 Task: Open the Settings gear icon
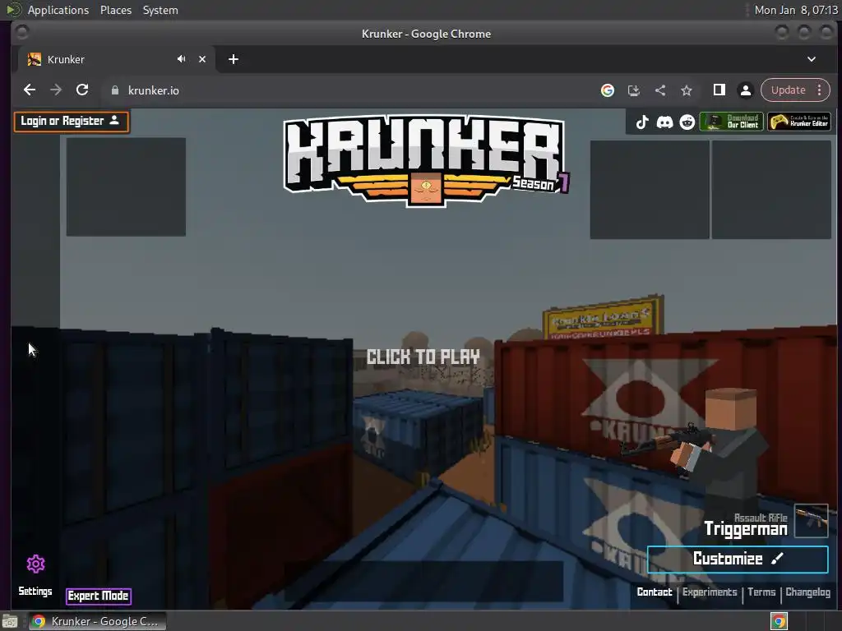pyautogui.click(x=35, y=564)
